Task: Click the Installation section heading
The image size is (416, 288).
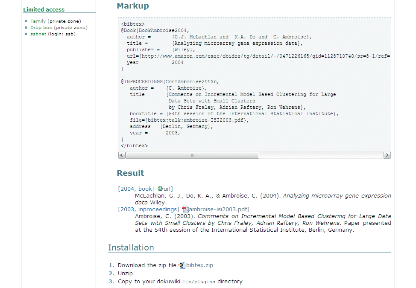Action: click(x=131, y=247)
